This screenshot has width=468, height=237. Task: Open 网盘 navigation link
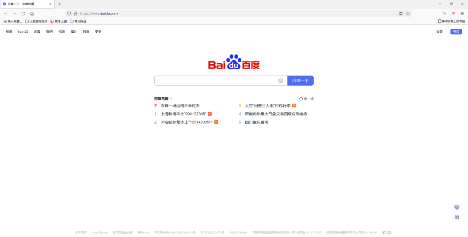86,32
